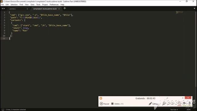Click line number 1 in gutter
This screenshot has height=111, width=197.
(4, 12)
